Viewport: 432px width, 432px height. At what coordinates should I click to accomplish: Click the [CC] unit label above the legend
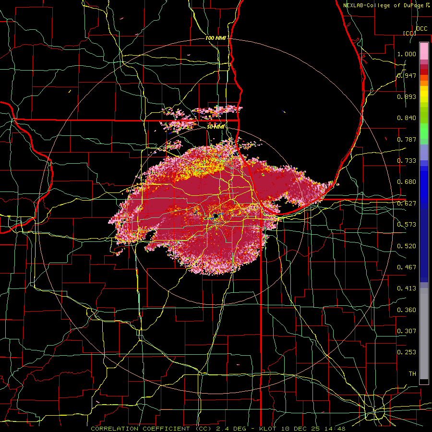409,33
